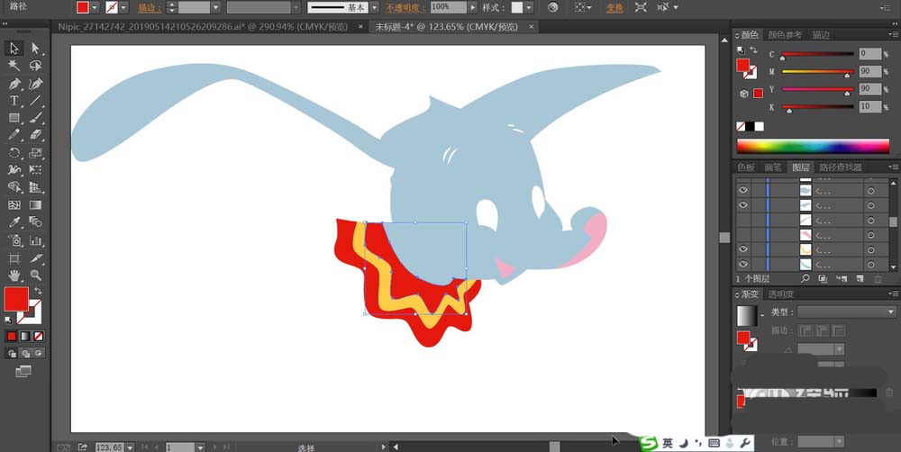Viewport: 901px width, 452px height.
Task: Change screen mode at toolbox bottom
Action: click(x=23, y=372)
